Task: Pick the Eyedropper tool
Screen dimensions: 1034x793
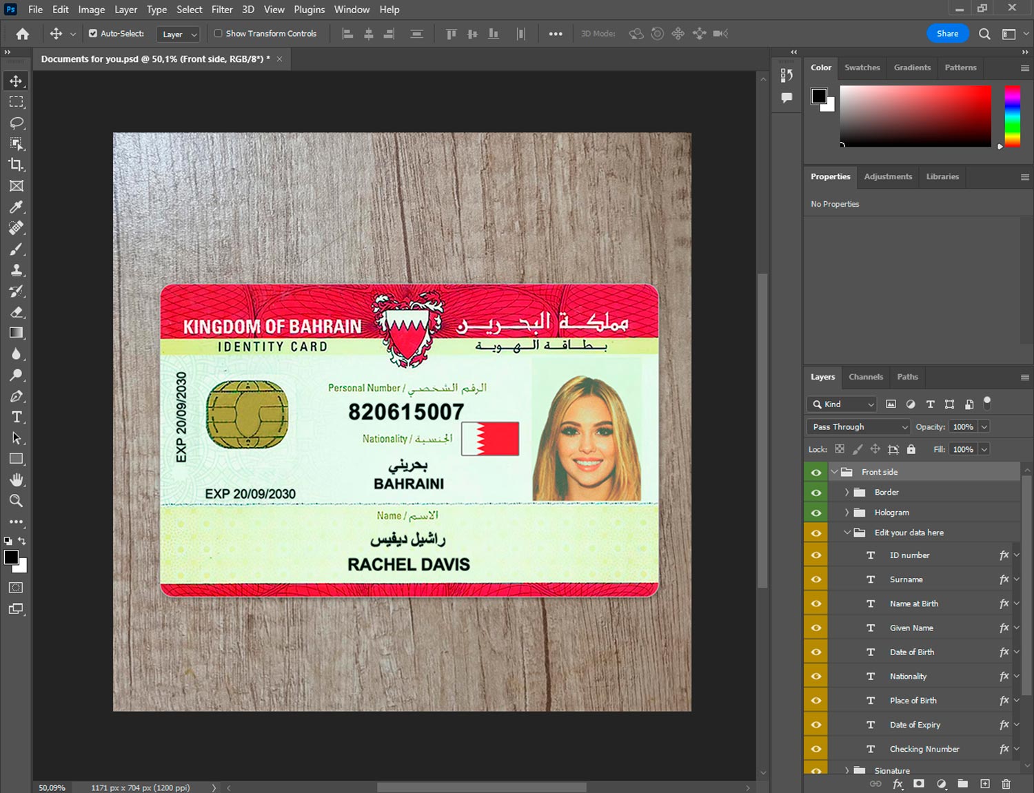Action: 17,207
